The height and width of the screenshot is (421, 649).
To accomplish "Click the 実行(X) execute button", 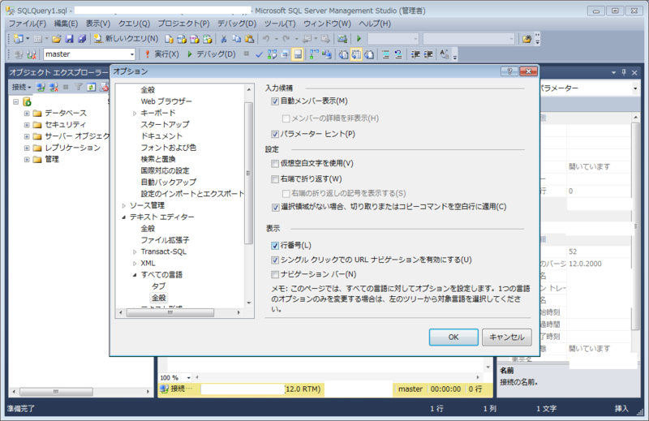I will [x=161, y=54].
